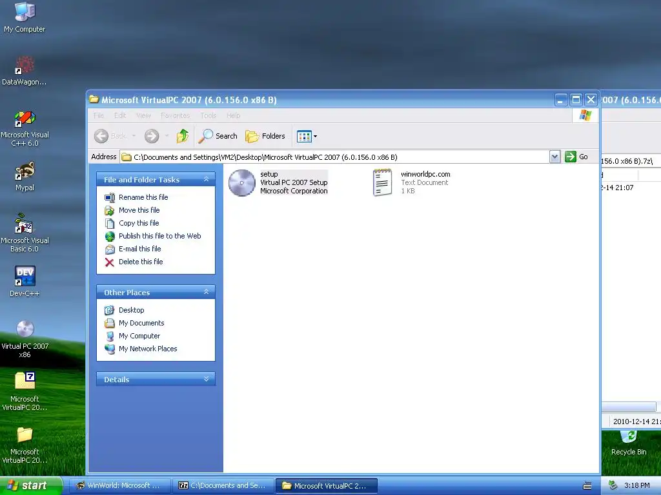Click the Windows flag logo in menu bar
661x495 pixels.
(x=585, y=115)
